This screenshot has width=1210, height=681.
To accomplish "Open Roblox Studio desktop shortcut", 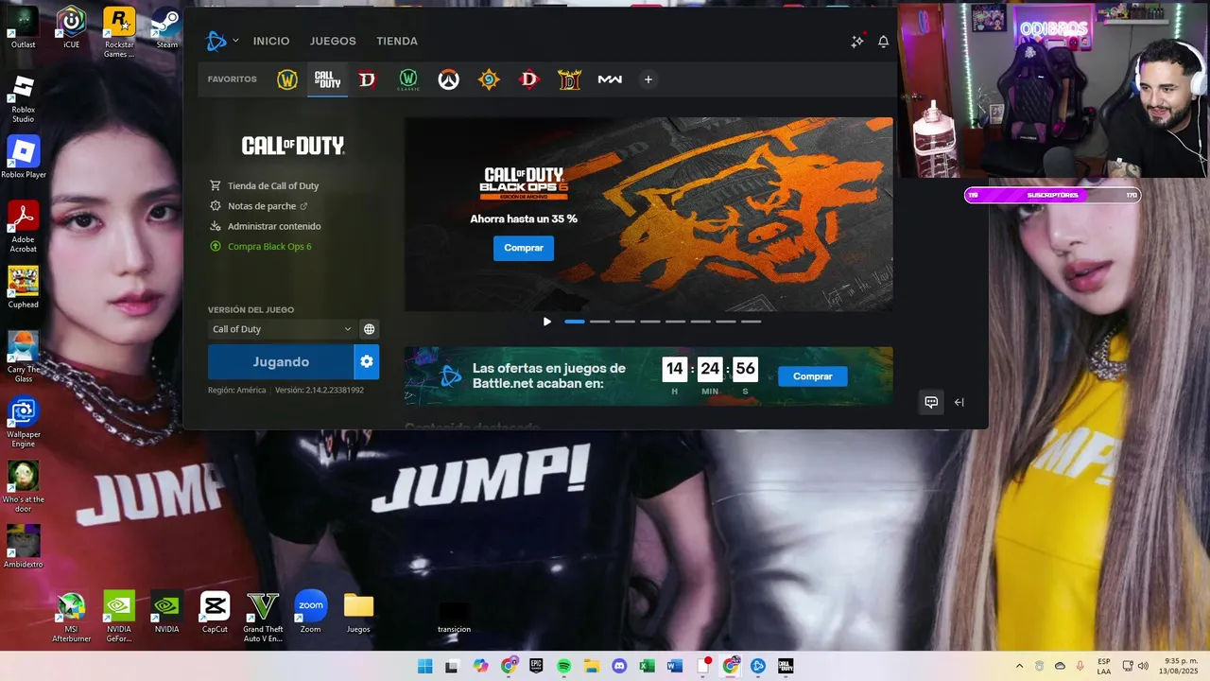I will coord(23,98).
